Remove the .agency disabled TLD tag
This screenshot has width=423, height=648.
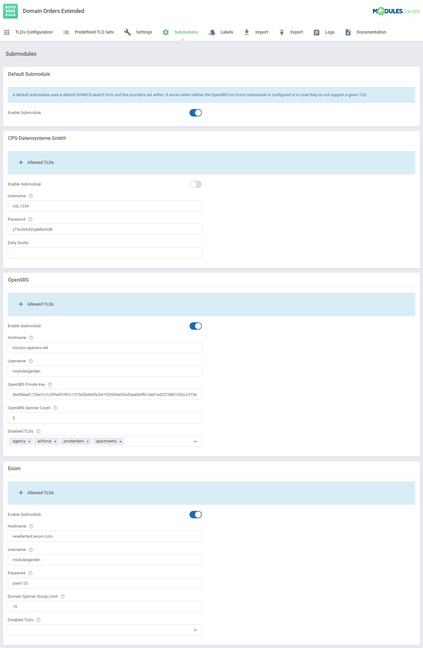click(x=30, y=442)
